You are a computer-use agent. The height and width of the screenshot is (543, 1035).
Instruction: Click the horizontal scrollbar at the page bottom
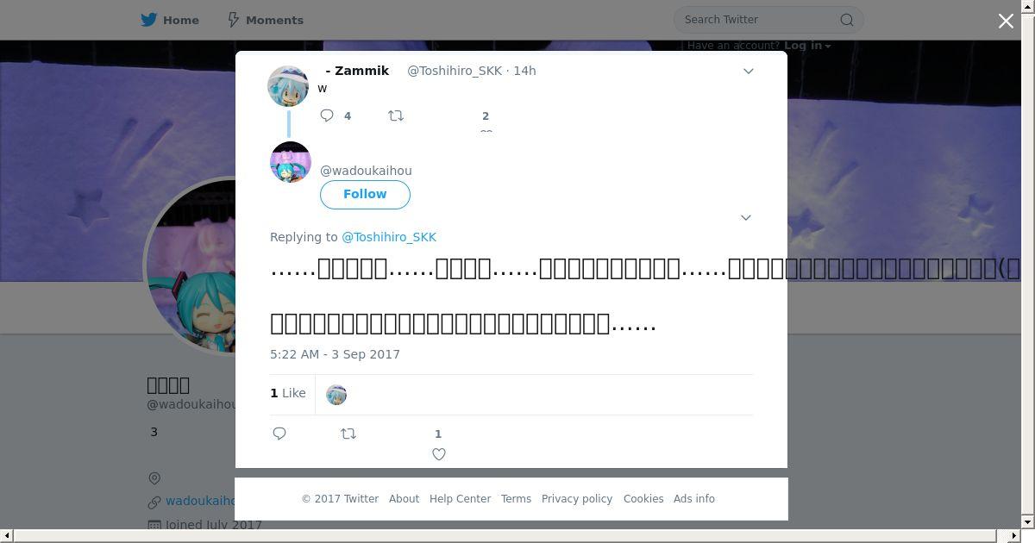[x=511, y=536]
